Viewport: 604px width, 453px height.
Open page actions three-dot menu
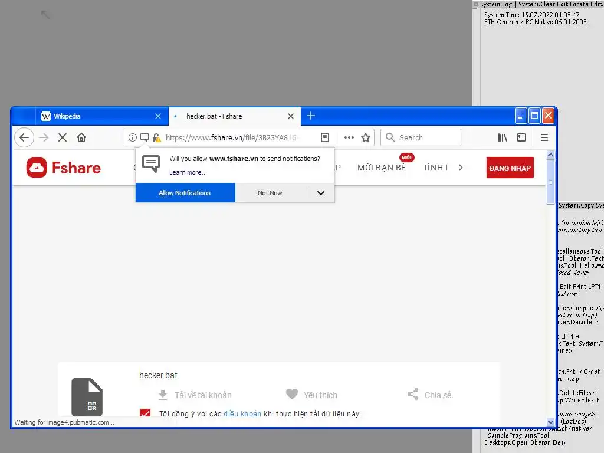coord(349,137)
